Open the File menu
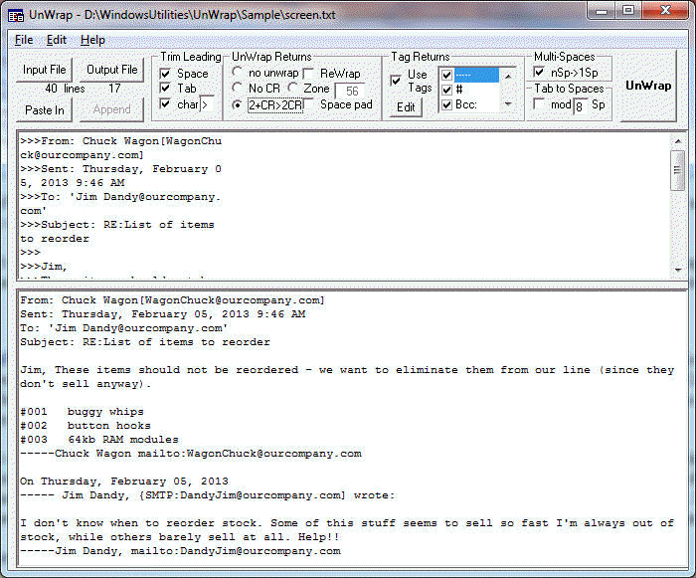 tap(24, 40)
